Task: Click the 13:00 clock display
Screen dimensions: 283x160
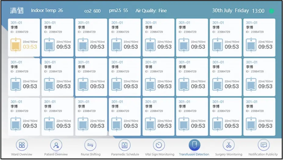Action: (x=258, y=11)
